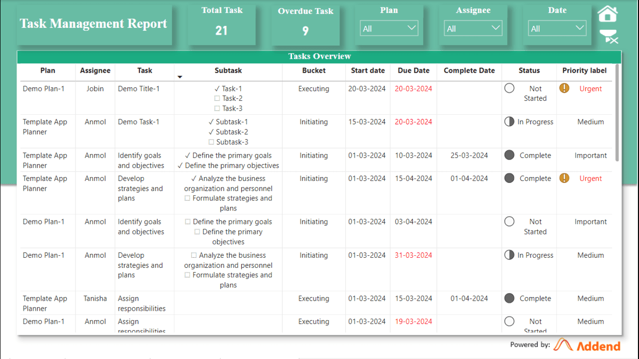Open the Date filter dropdown

tap(557, 28)
